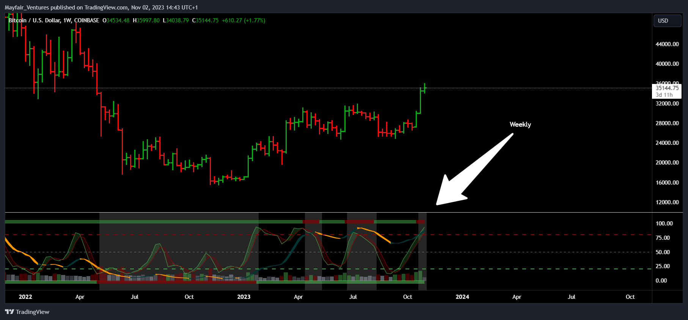Click the 2022 label on time axis
Image resolution: width=688 pixels, height=320 pixels.
(x=25, y=297)
